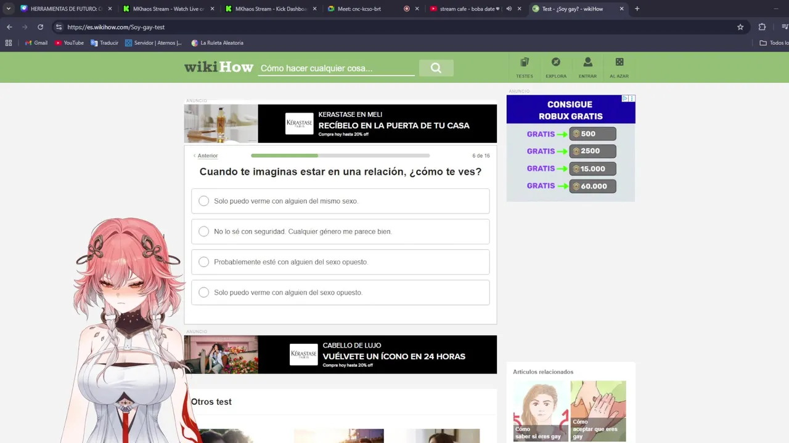Switch to HERRAMIENTAS DE FUTURO tab

66,9
